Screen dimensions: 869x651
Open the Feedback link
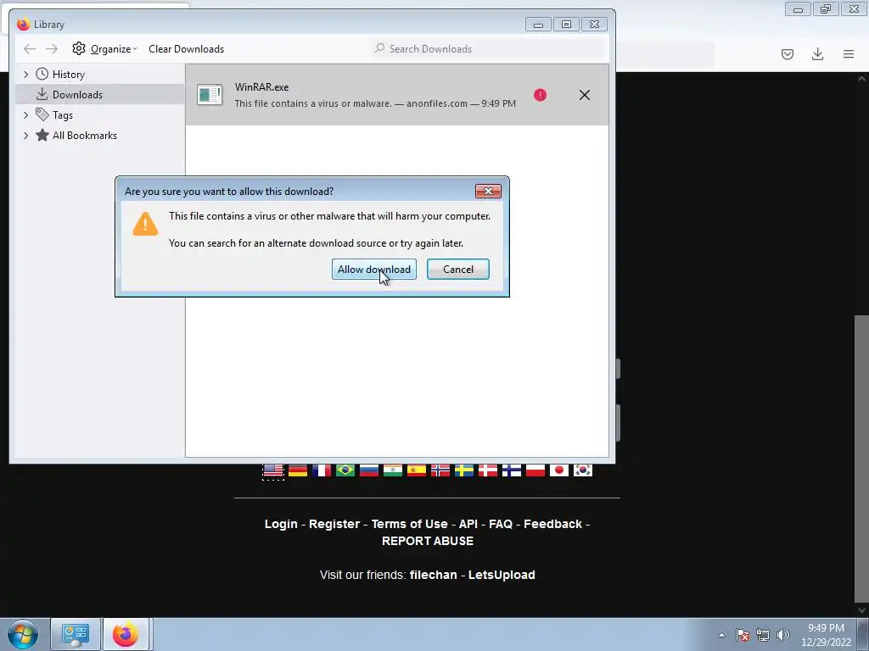[552, 524]
